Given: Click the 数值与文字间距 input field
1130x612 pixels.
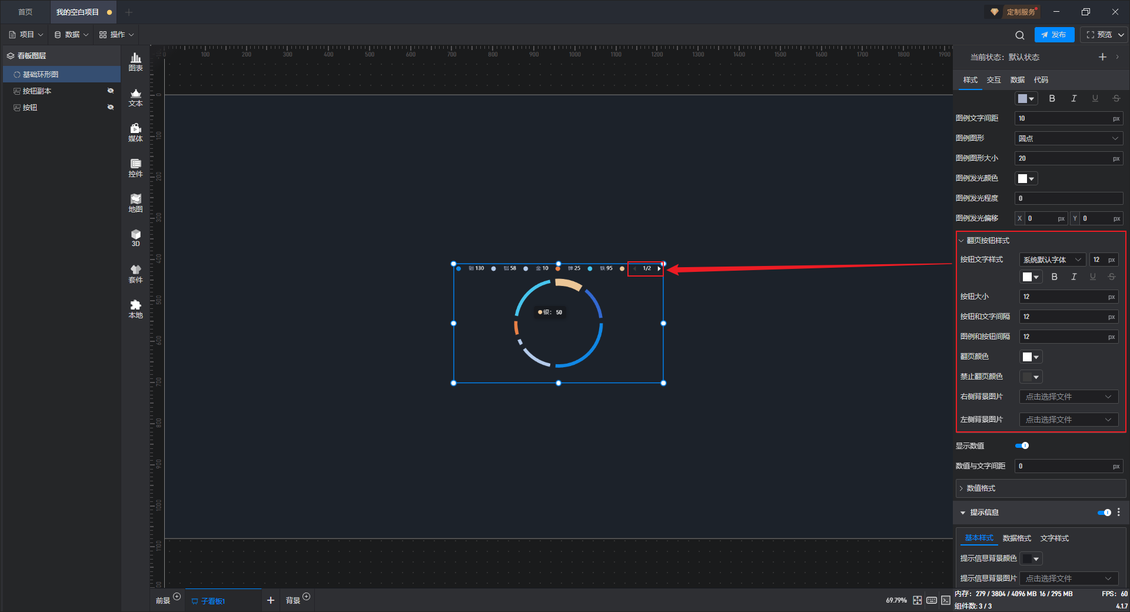Looking at the screenshot, I should [x=1069, y=466].
